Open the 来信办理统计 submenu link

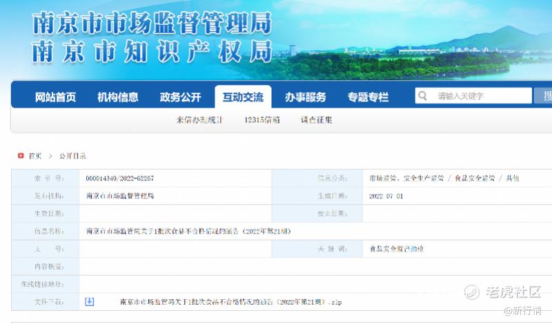pos(199,120)
